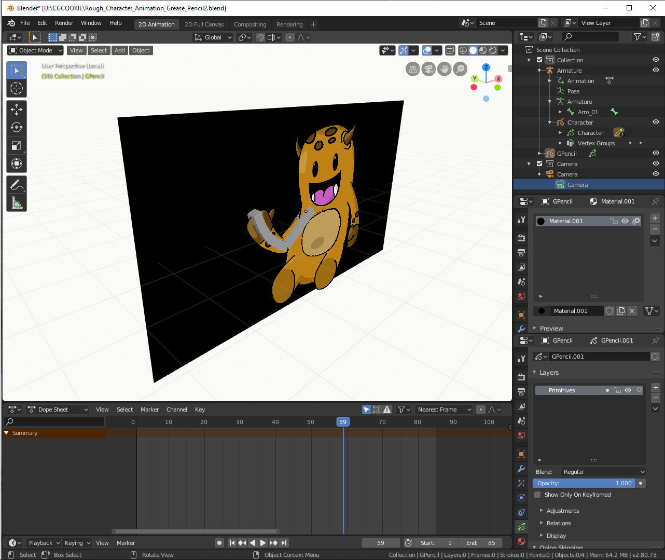Screen dimensions: 665x560
Task: Jump to next keyframe
Action: point(273,543)
